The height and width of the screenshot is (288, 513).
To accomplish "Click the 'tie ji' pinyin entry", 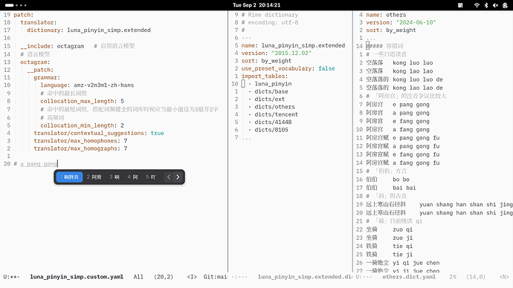I will [x=403, y=255].
